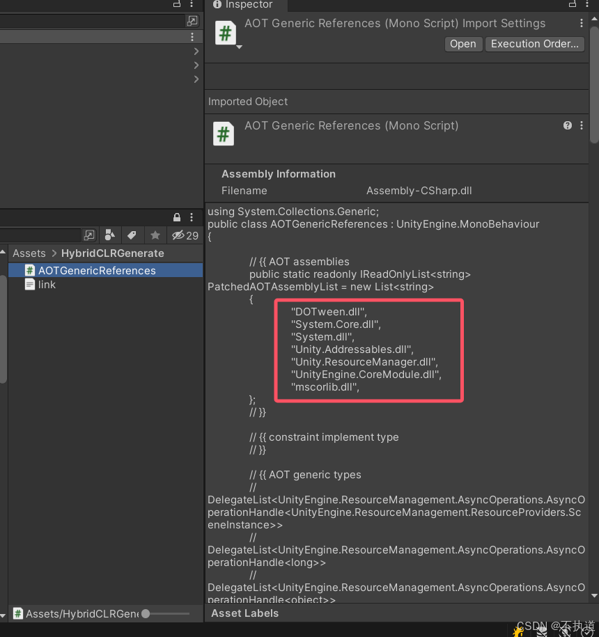Open second row kebab menu in upper-left panel
Image resolution: width=599 pixels, height=637 pixels.
click(x=192, y=37)
